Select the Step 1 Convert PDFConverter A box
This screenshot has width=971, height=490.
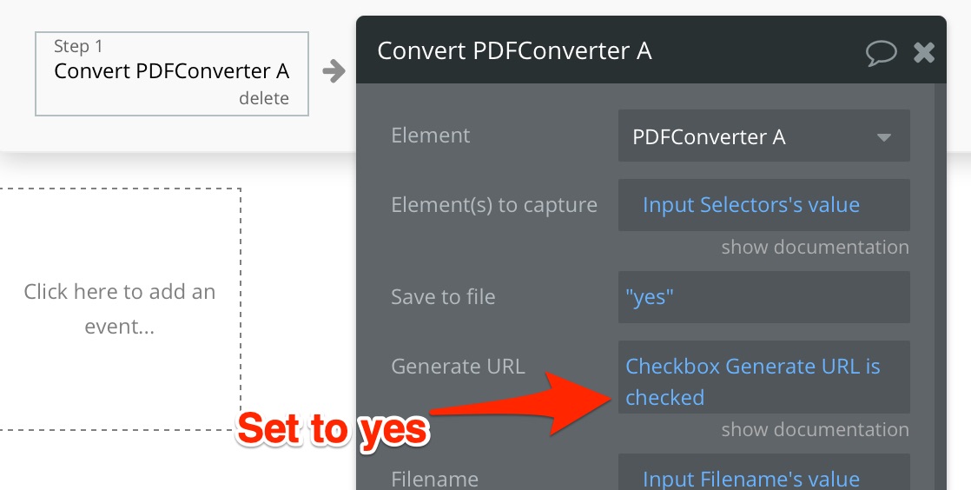(x=172, y=74)
